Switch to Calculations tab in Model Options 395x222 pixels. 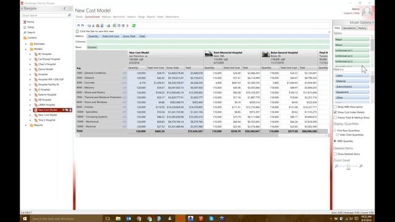pos(349,28)
